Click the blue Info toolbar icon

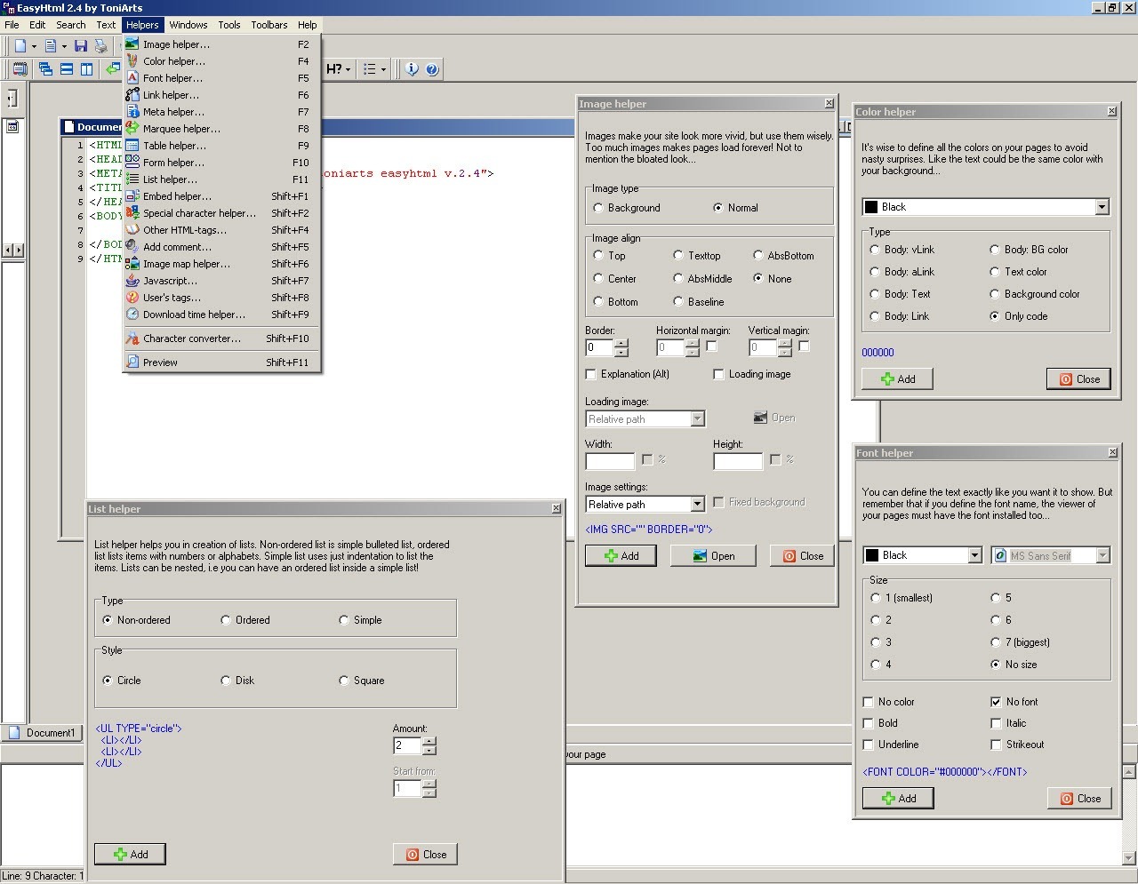pos(412,68)
